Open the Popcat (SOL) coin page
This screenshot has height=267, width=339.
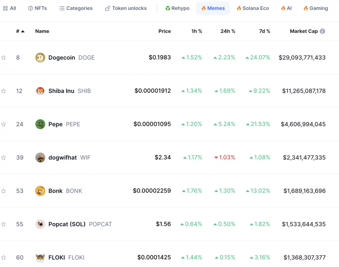(x=67, y=224)
